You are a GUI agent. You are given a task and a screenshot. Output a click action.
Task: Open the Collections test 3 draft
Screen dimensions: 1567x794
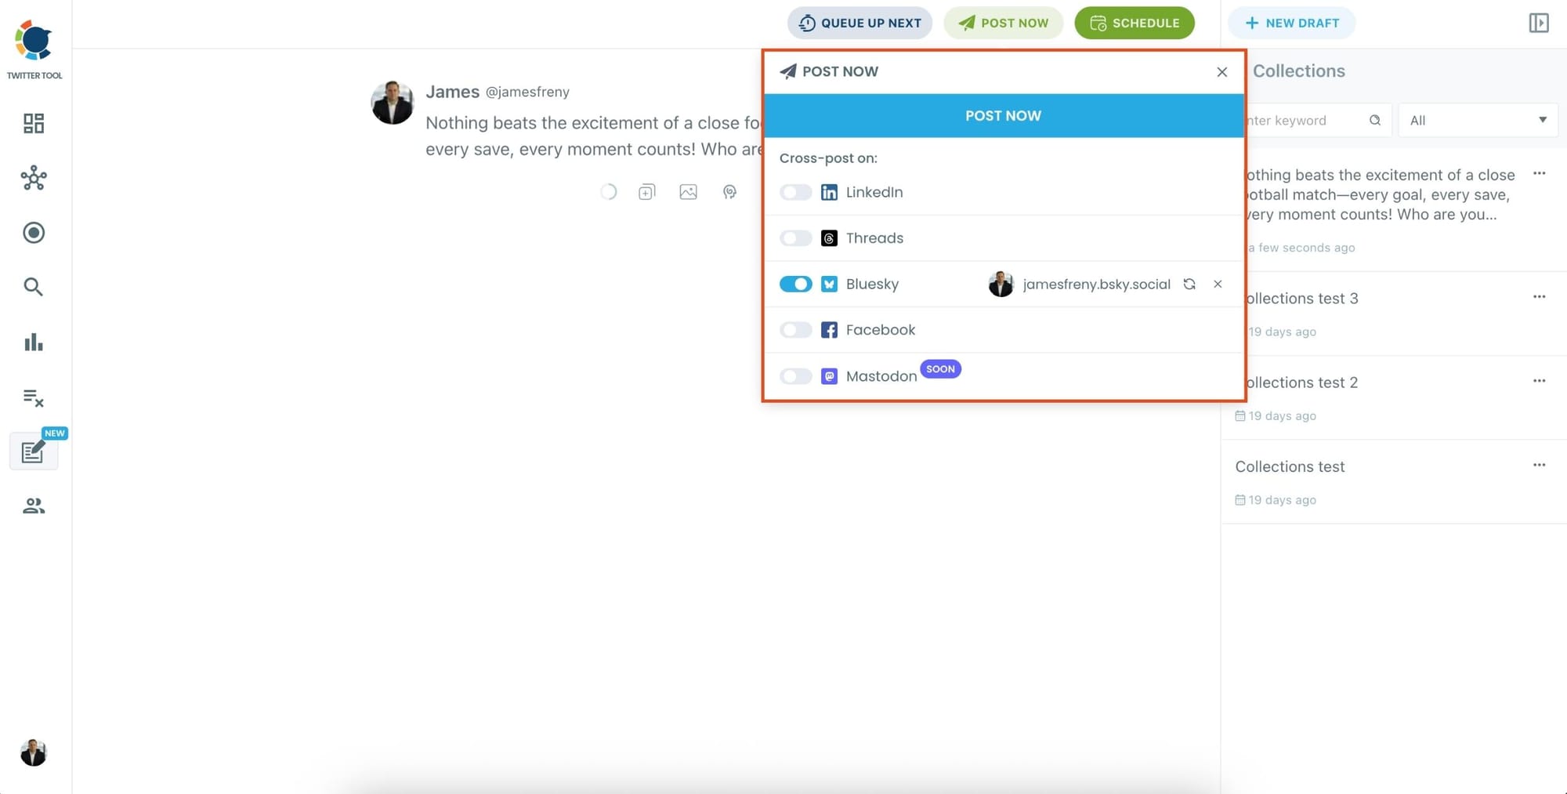1391,314
